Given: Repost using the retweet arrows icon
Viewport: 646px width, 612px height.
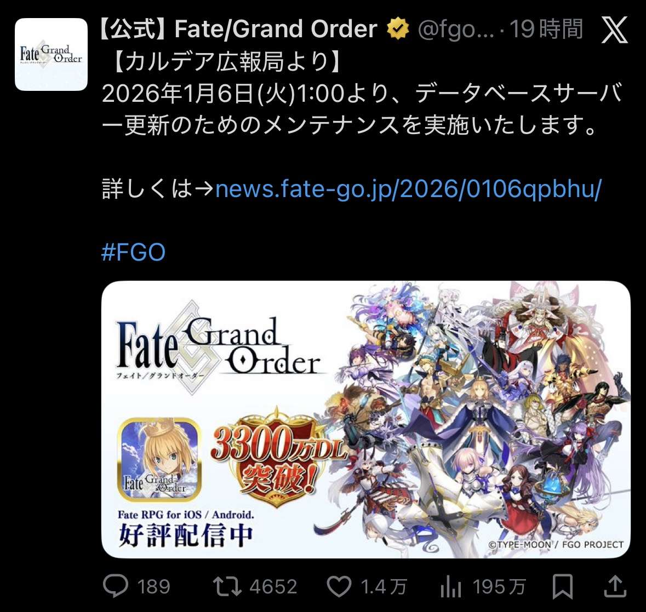Looking at the screenshot, I should pos(227,586).
